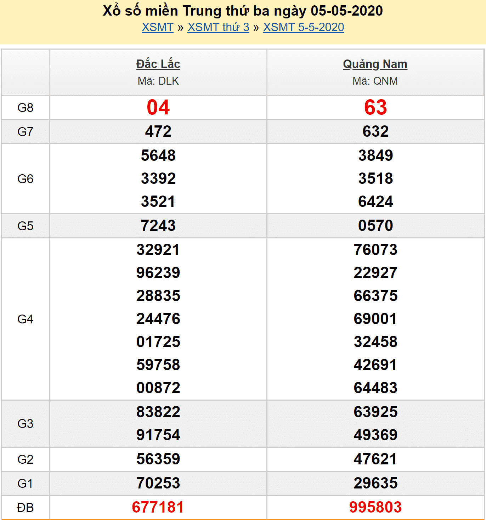
Task: Click the G5 number 0570
Action: pos(375,226)
